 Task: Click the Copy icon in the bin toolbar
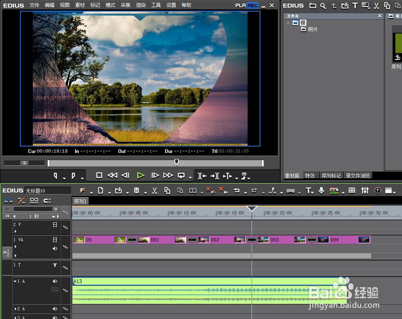387,6
